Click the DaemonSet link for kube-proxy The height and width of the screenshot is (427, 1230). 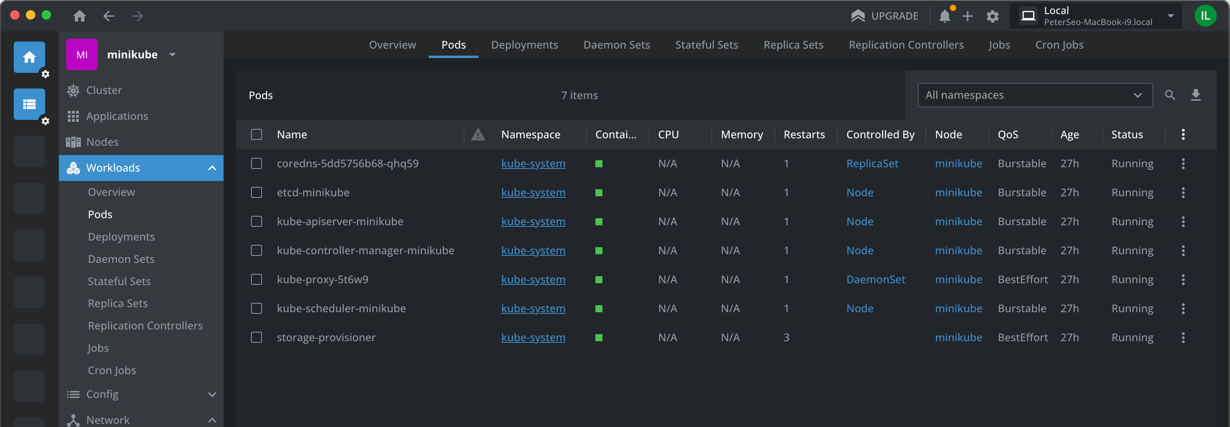[875, 280]
